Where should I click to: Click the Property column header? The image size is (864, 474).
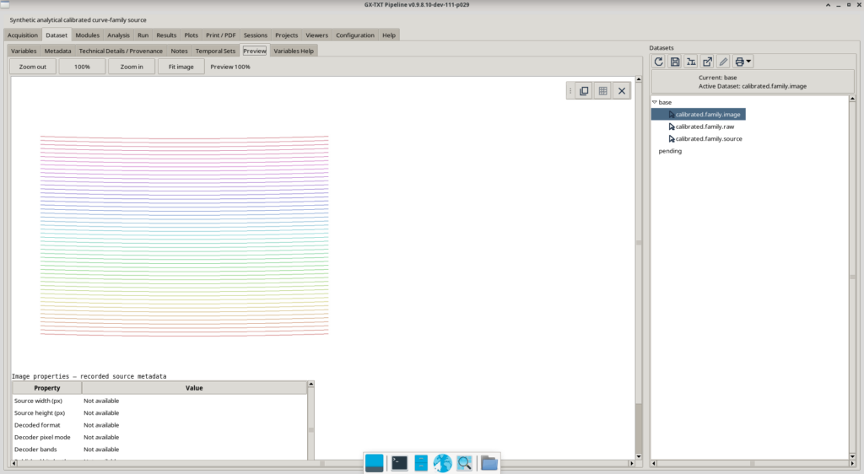coord(47,388)
